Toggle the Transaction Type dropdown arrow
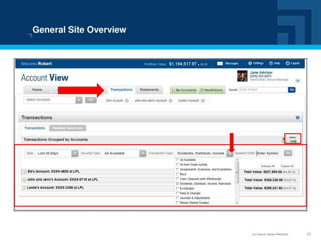 click(x=230, y=153)
